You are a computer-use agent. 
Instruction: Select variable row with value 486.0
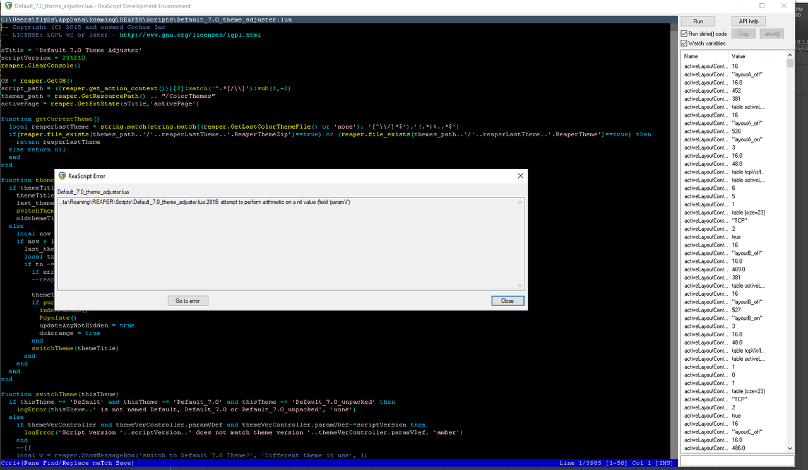[x=734, y=448]
